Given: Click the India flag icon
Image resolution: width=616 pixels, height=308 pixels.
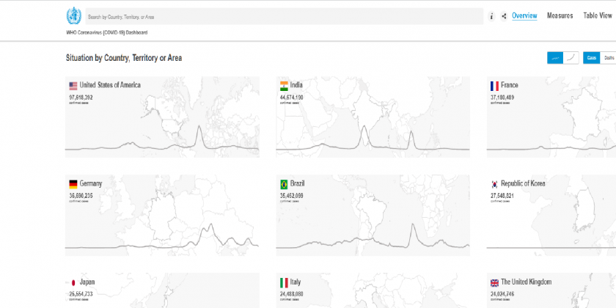Looking at the screenshot, I should [284, 86].
